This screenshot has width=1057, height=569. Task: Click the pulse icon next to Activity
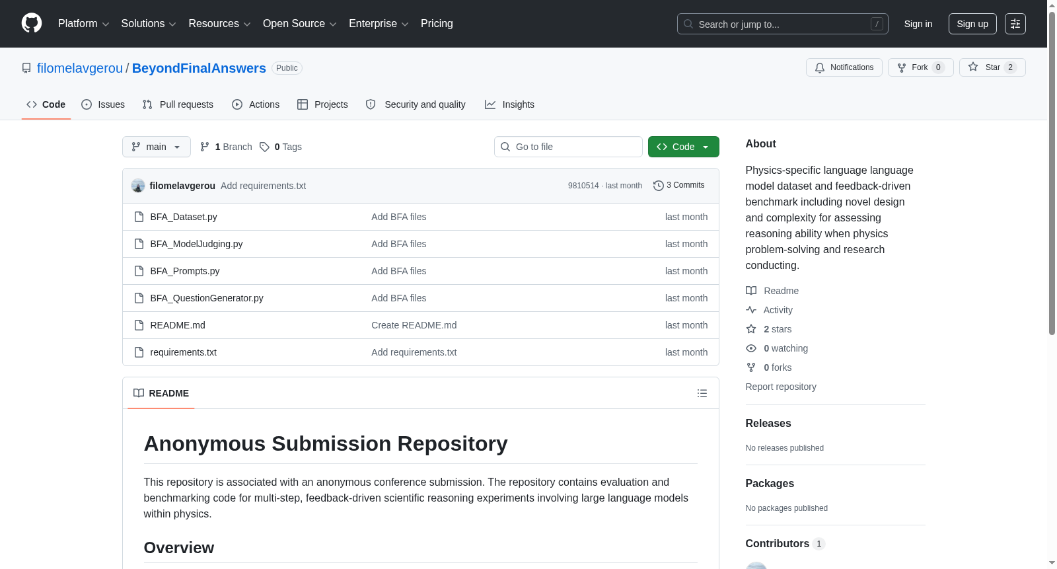(751, 310)
